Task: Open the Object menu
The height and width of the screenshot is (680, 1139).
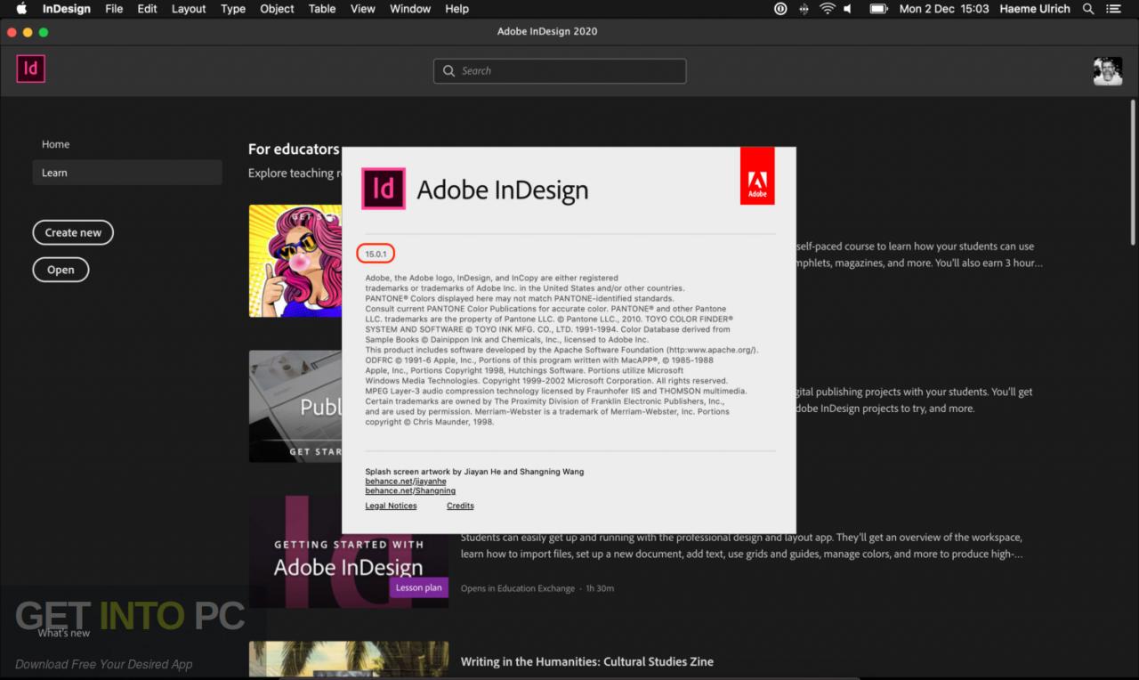Action: [x=277, y=9]
